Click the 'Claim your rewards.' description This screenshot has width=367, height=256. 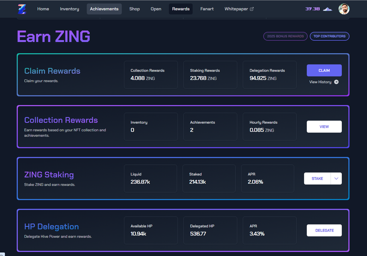[41, 81]
